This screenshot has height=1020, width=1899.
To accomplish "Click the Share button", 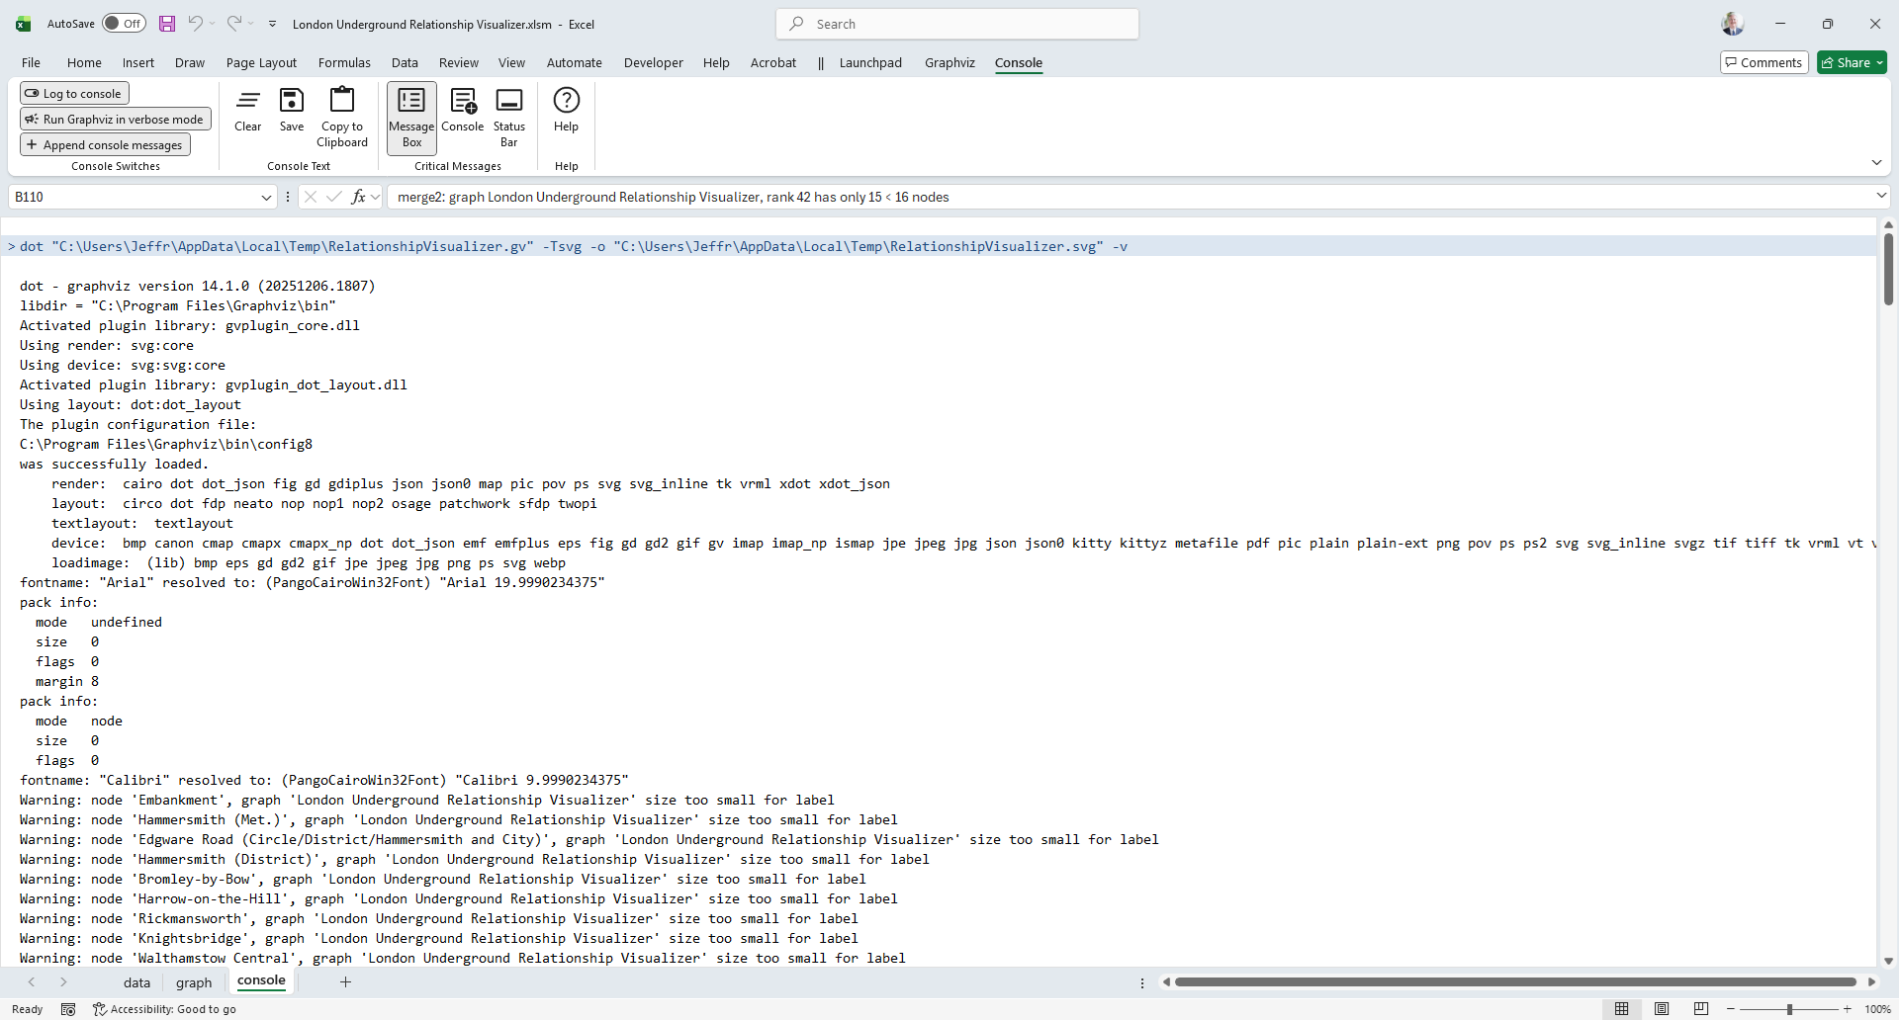I will click(1852, 63).
